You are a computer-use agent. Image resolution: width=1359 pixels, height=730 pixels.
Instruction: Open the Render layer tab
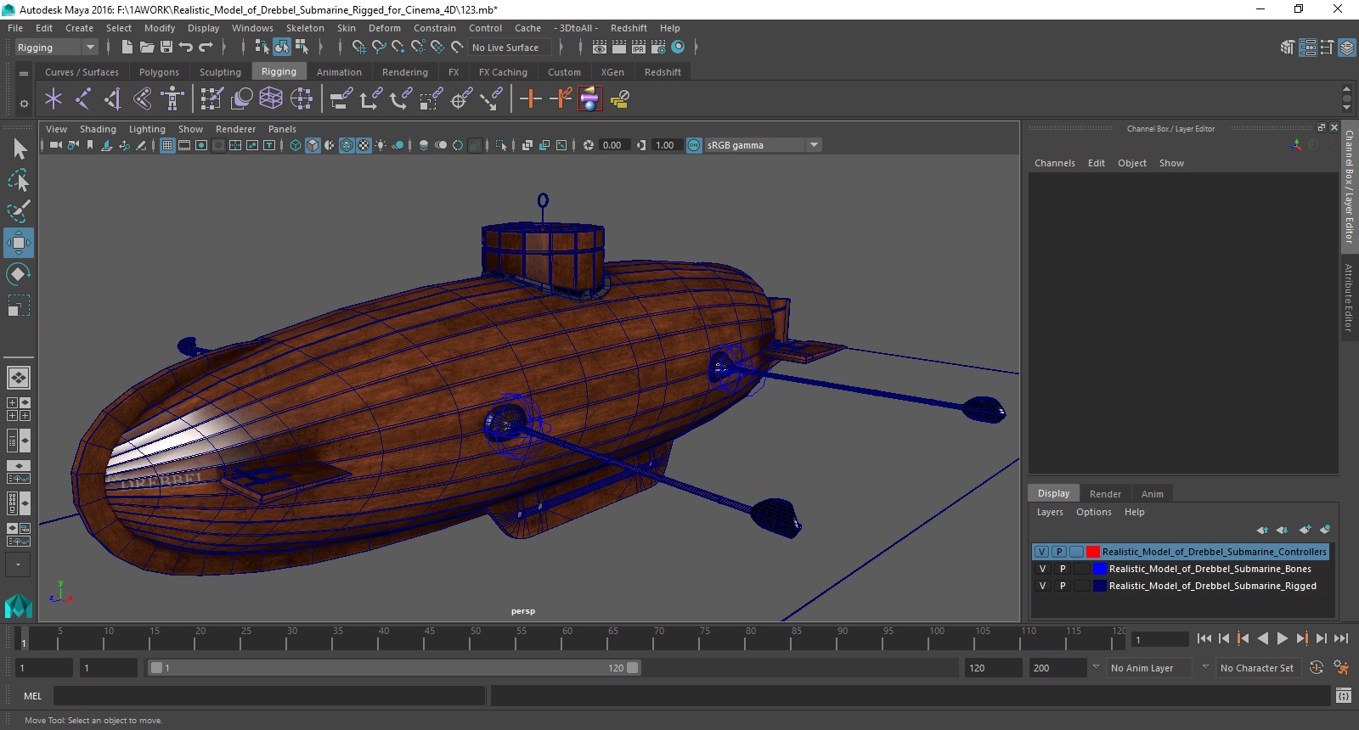1105,493
